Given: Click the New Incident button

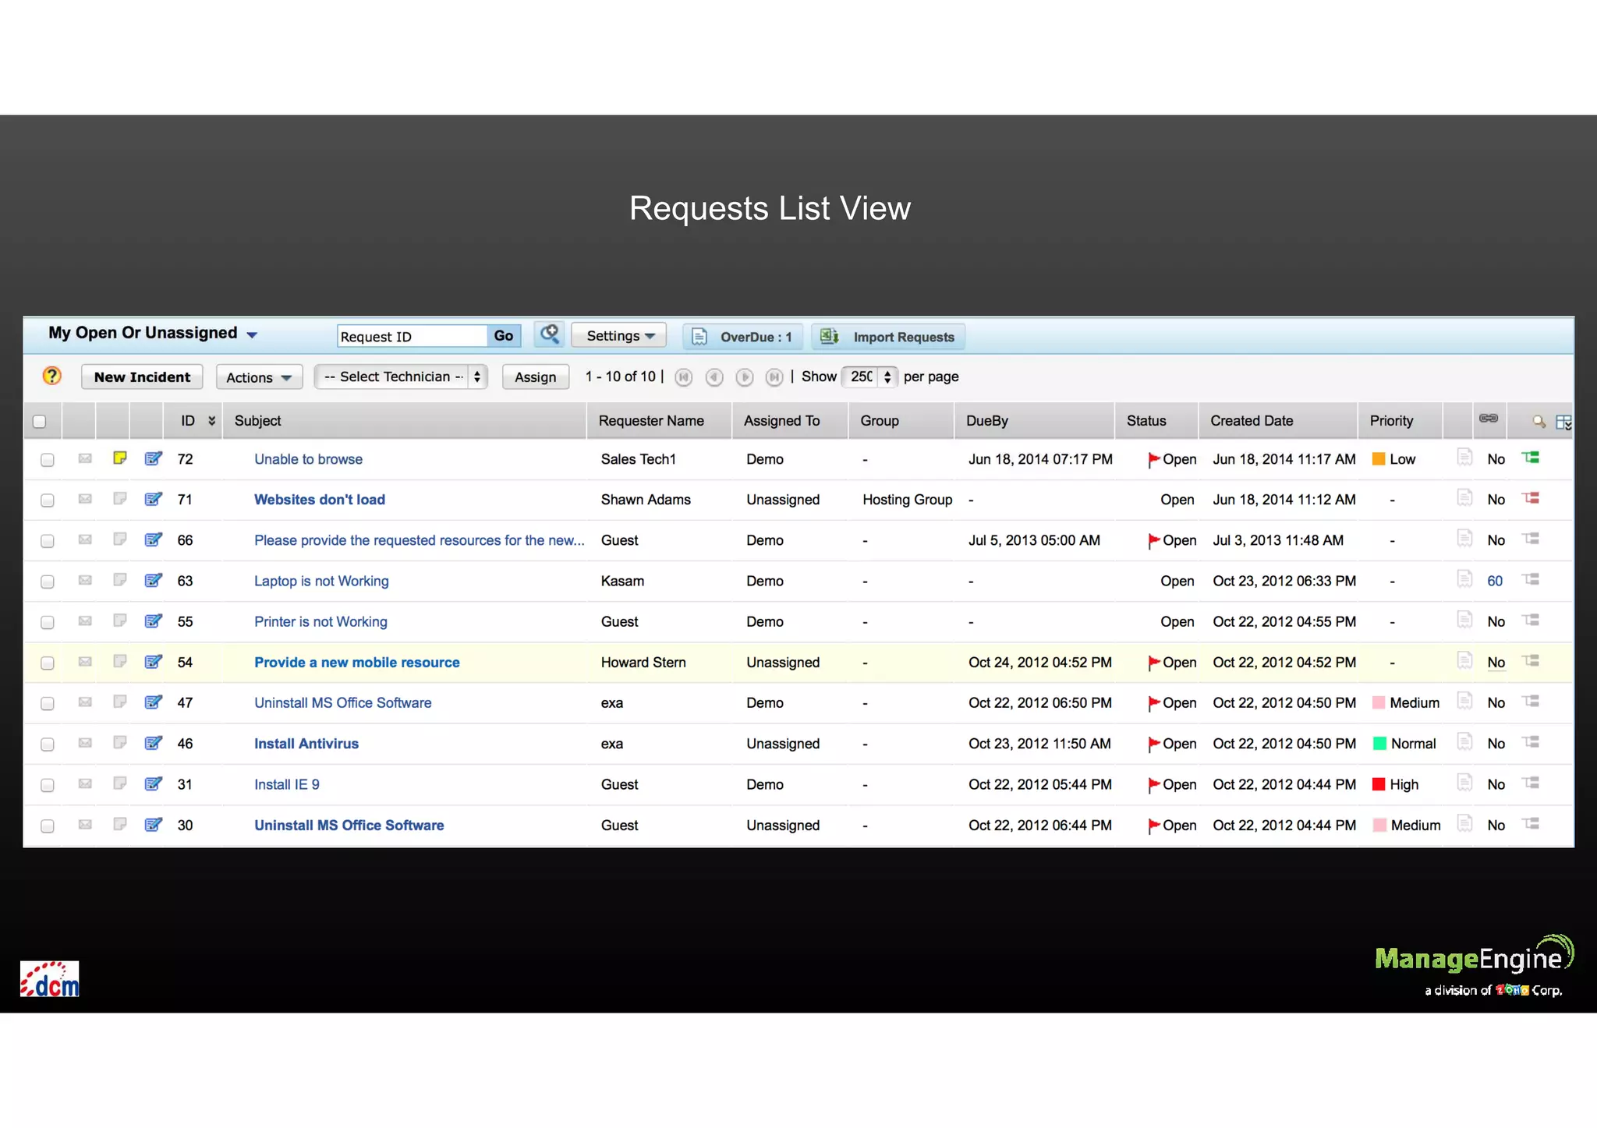Looking at the screenshot, I should pos(142,377).
